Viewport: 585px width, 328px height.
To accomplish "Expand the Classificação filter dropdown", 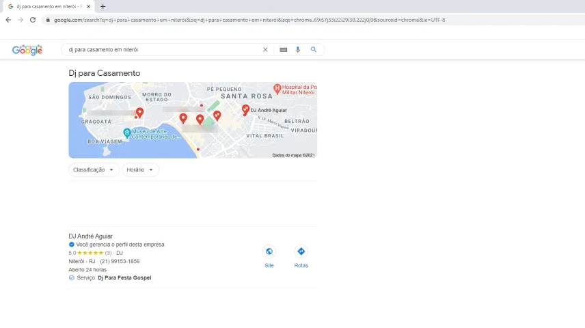I will 94,169.
